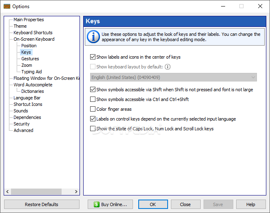Click the tree scrollbar right arrow
The image size is (270, 213).
pos(76,192)
